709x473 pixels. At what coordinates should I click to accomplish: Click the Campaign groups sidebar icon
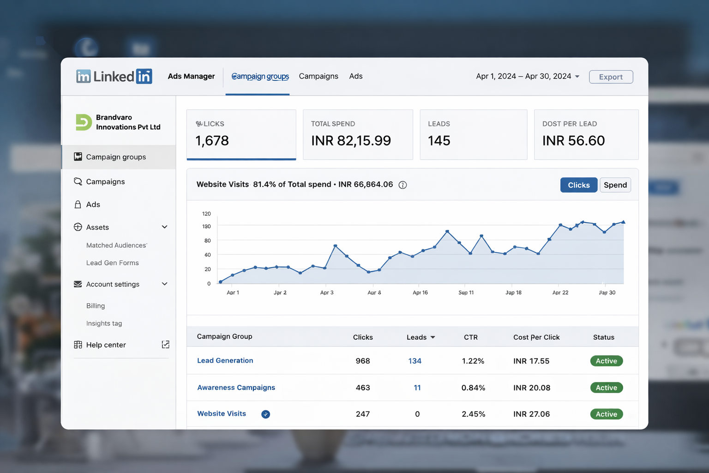(x=78, y=157)
